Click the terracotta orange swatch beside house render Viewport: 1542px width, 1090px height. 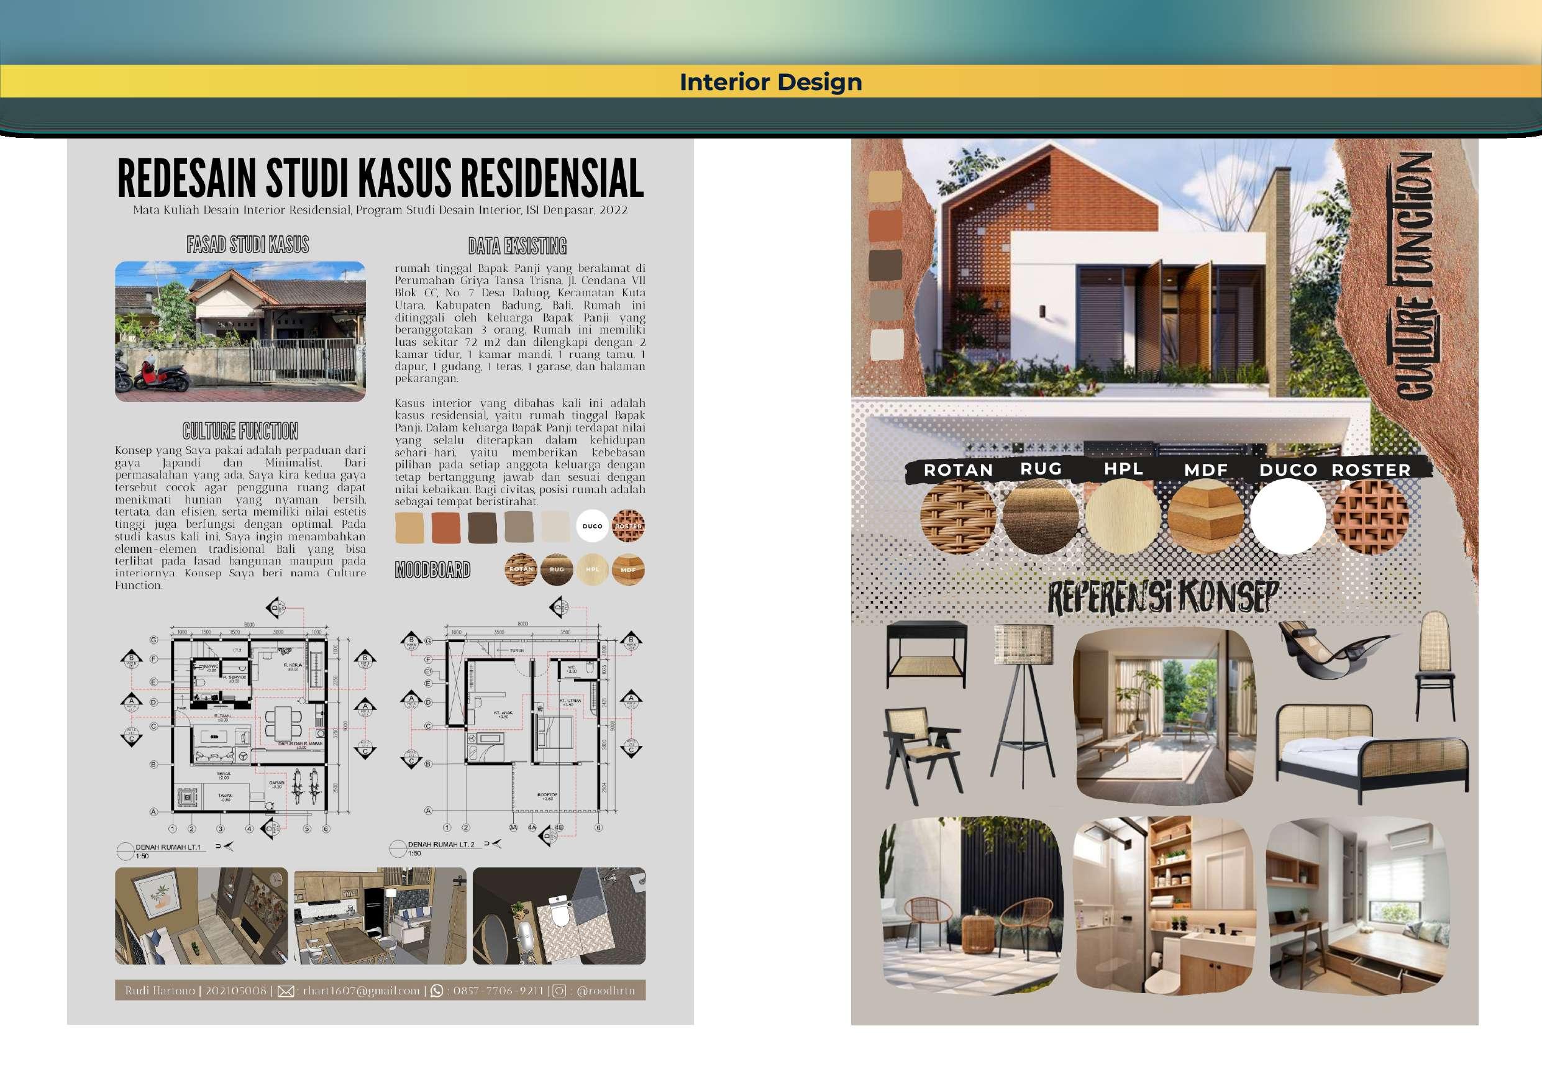coord(886,225)
